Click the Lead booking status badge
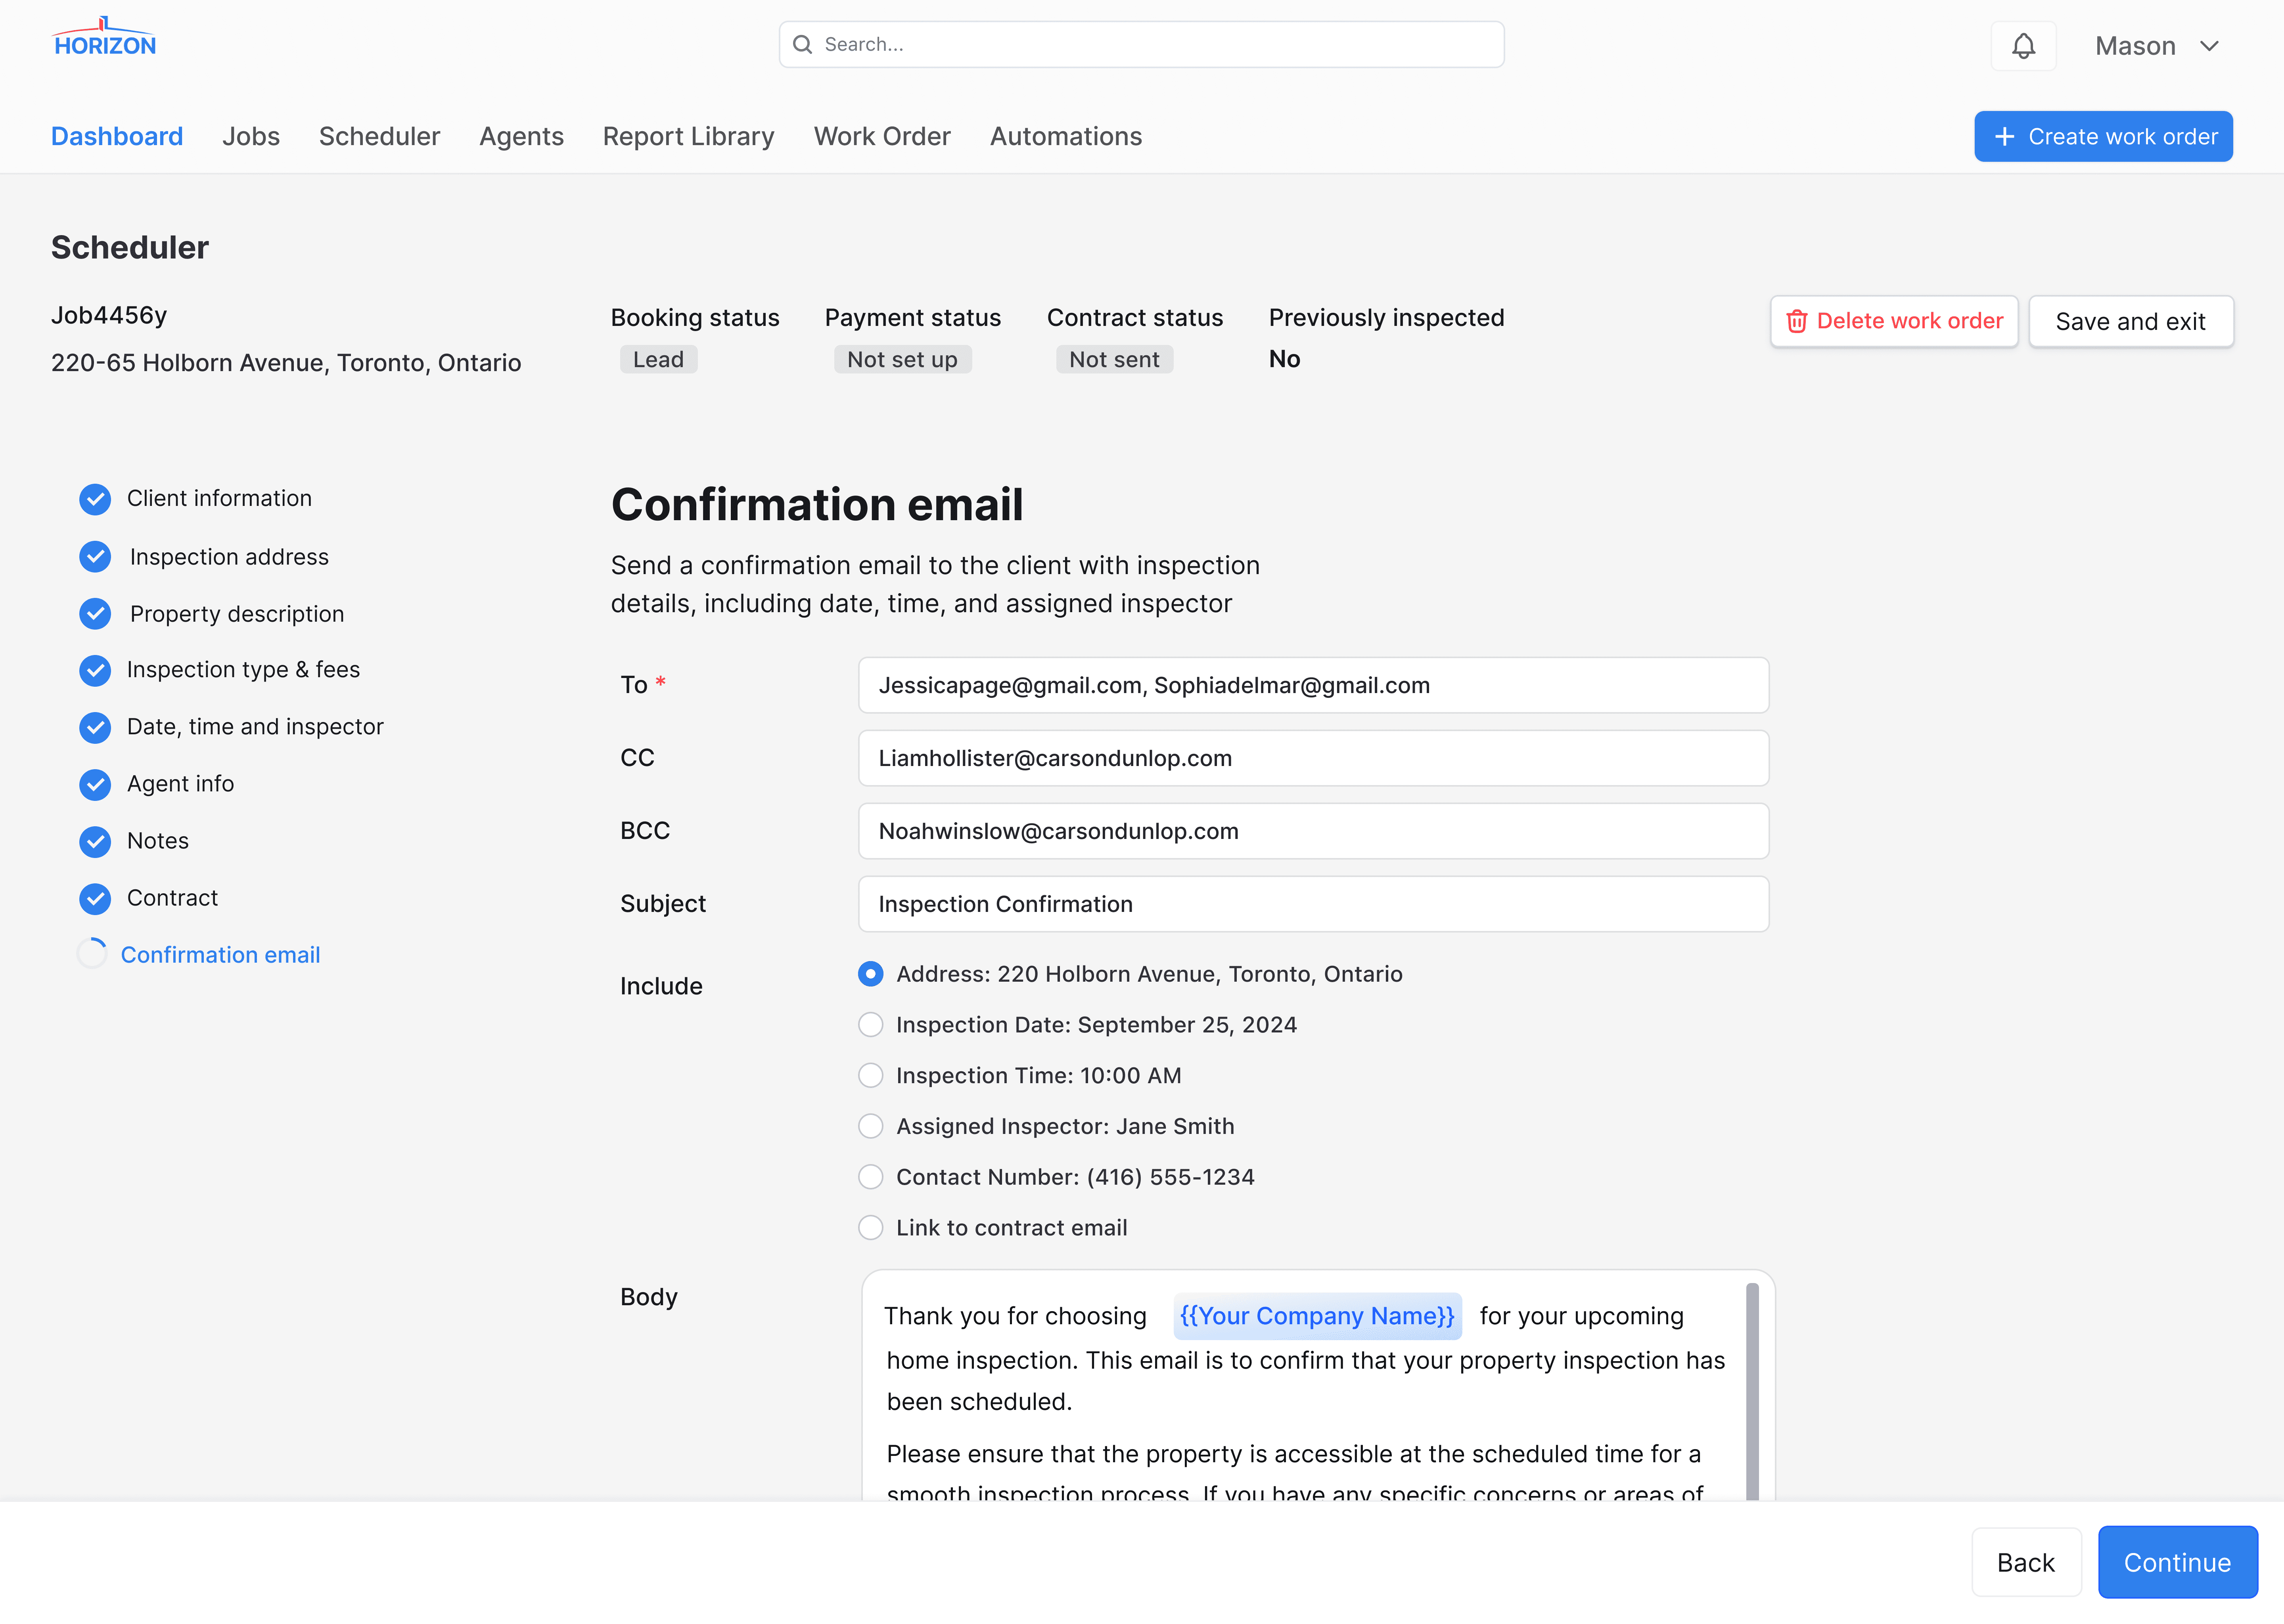The height and width of the screenshot is (1624, 2284). tap(658, 360)
